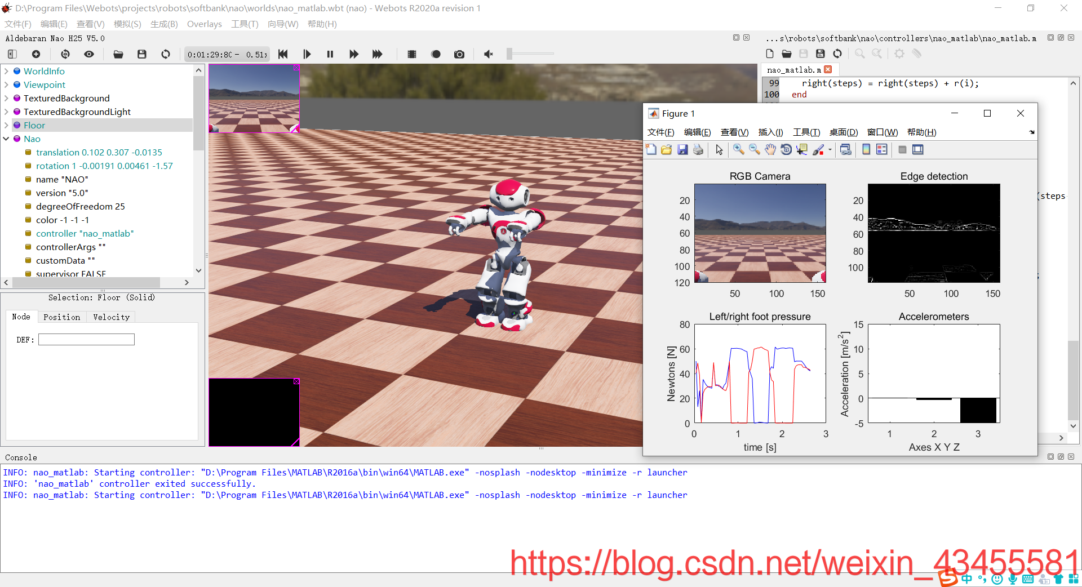Close the nao_matlab.m editor tab

828,69
